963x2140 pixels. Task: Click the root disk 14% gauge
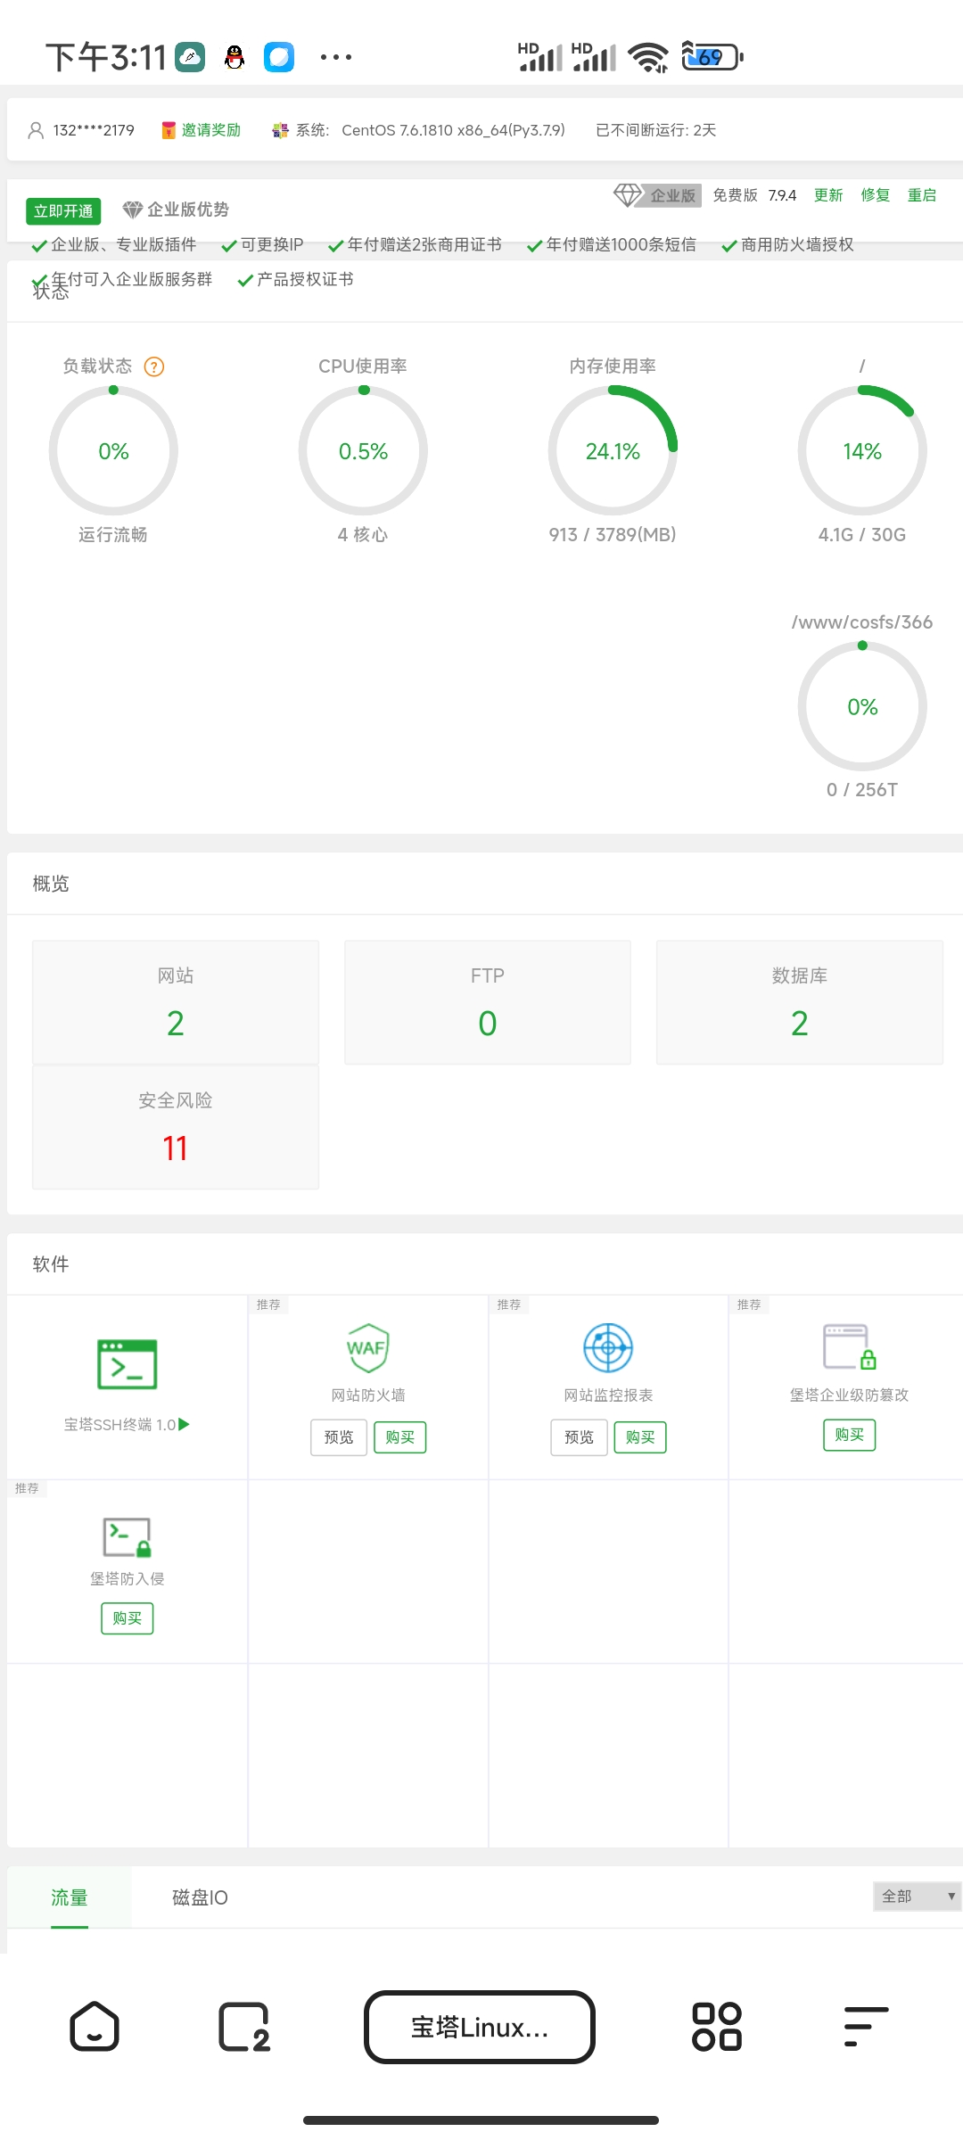862,451
